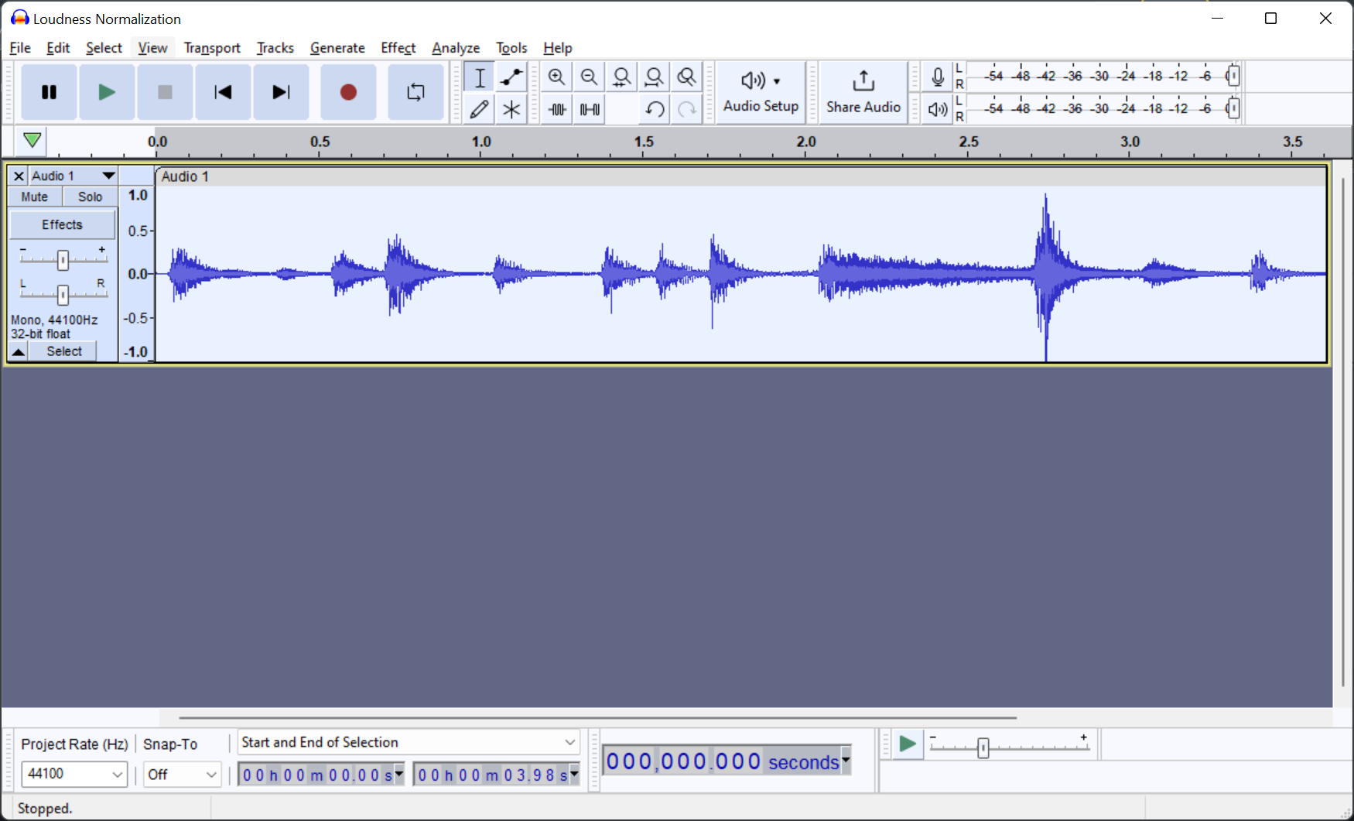Image resolution: width=1354 pixels, height=821 pixels.
Task: Click the track Select button
Action: pos(63,351)
